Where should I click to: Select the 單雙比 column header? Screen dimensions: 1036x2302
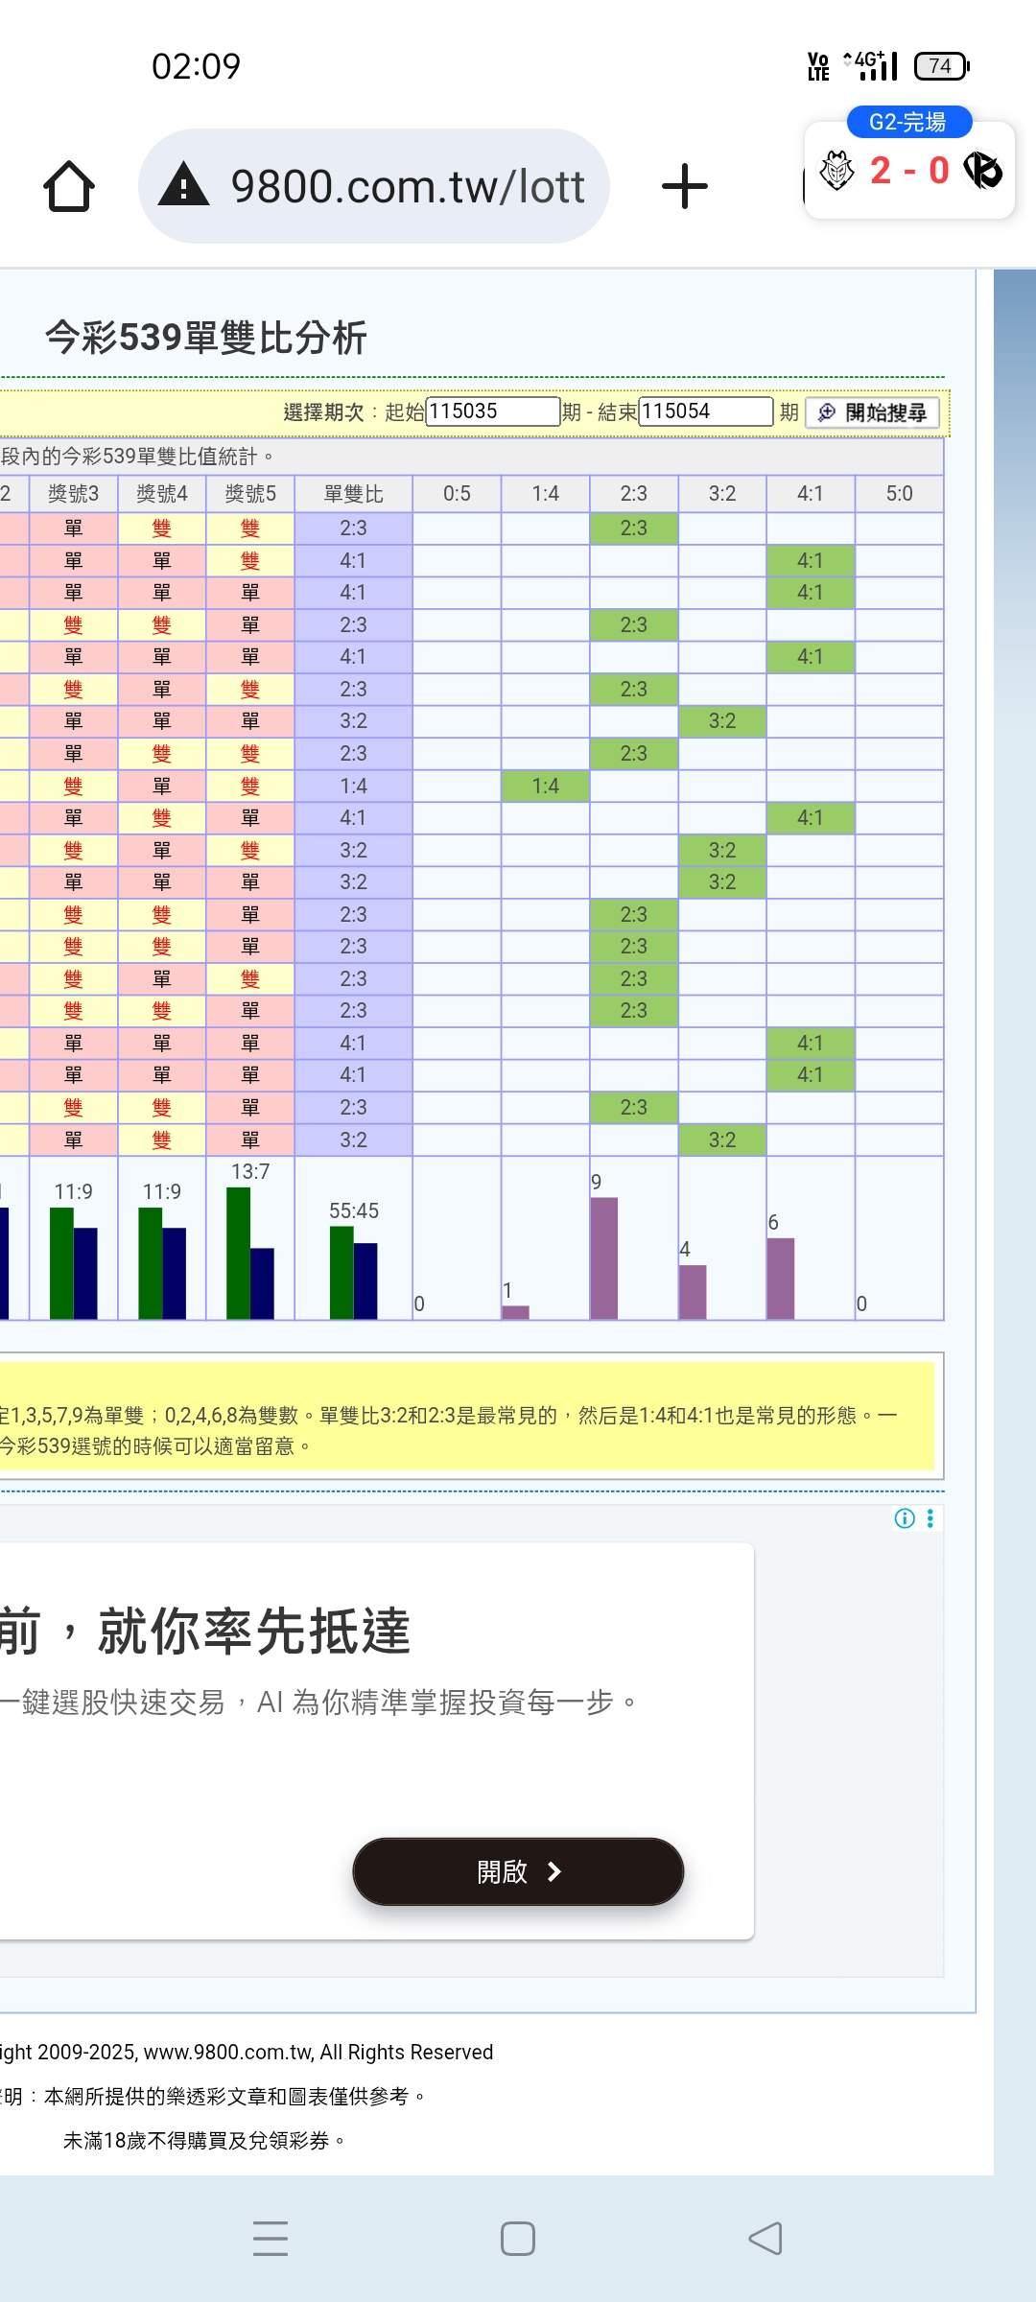point(353,494)
